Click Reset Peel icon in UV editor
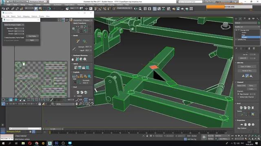 86,92
